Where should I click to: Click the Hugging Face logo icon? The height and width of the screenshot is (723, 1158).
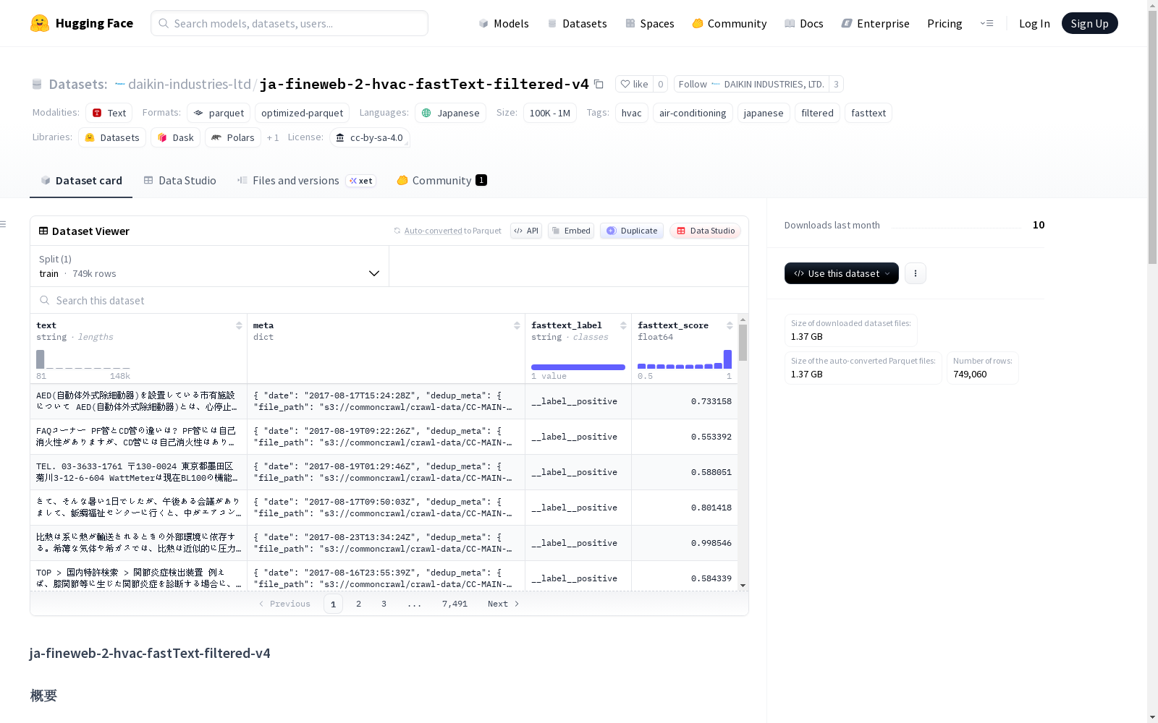40,23
